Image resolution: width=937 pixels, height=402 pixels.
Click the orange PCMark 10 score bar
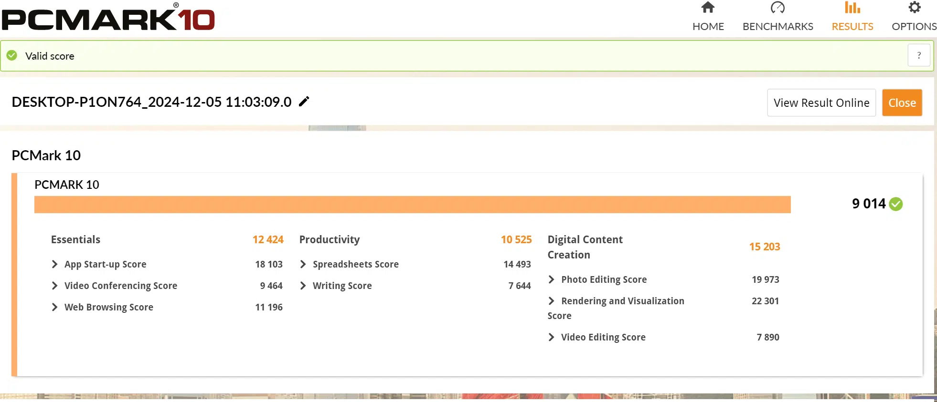tap(413, 205)
